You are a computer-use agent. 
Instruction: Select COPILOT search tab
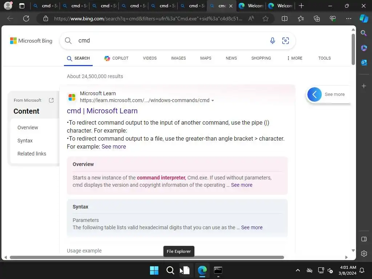[x=116, y=58]
